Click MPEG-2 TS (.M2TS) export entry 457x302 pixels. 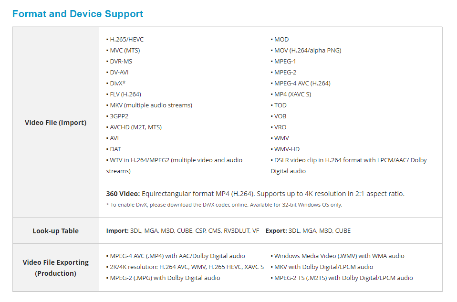pyautogui.click(x=343, y=278)
